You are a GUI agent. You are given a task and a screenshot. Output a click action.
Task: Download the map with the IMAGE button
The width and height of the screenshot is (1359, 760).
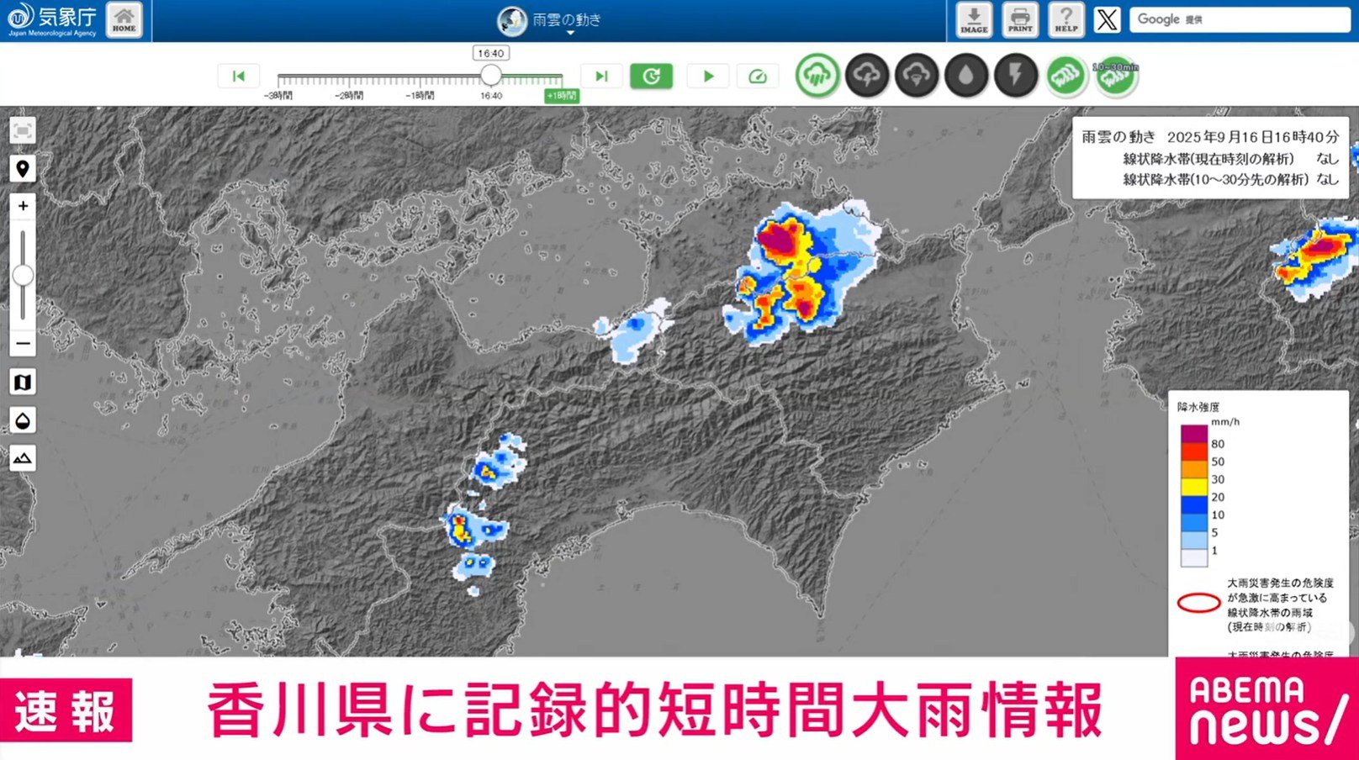(x=974, y=19)
